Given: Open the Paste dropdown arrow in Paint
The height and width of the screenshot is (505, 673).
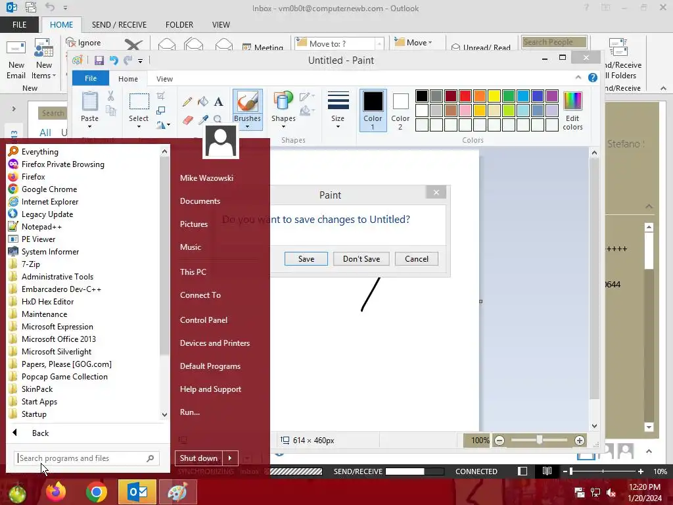Looking at the screenshot, I should click(89, 127).
